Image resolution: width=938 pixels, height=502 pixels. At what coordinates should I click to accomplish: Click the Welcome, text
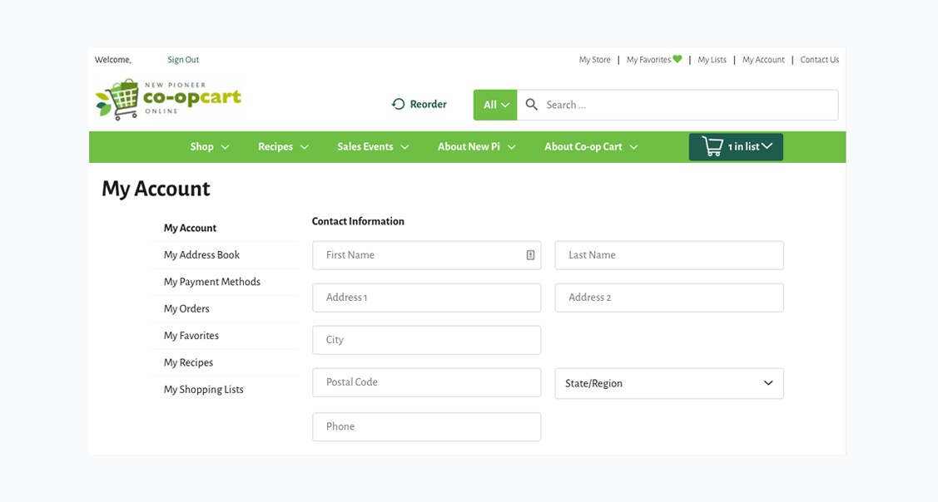pyautogui.click(x=113, y=60)
